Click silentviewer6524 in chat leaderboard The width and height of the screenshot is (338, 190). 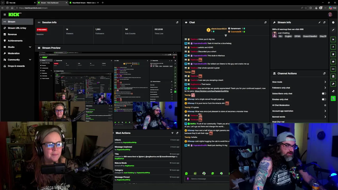219,28
